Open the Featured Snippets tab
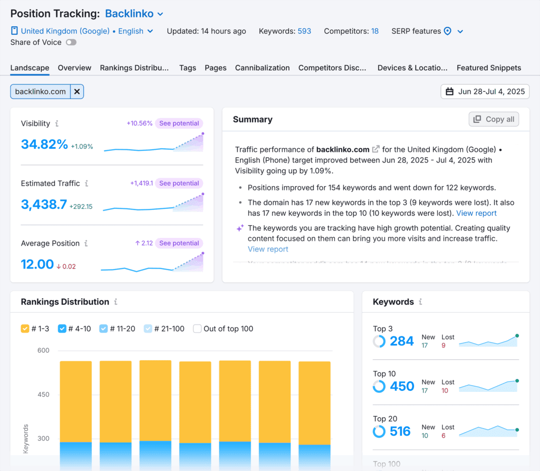The width and height of the screenshot is (540, 471). pyautogui.click(x=489, y=68)
